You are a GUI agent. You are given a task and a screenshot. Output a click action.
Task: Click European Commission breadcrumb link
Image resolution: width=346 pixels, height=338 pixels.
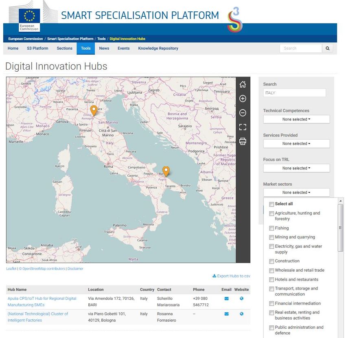click(26, 39)
